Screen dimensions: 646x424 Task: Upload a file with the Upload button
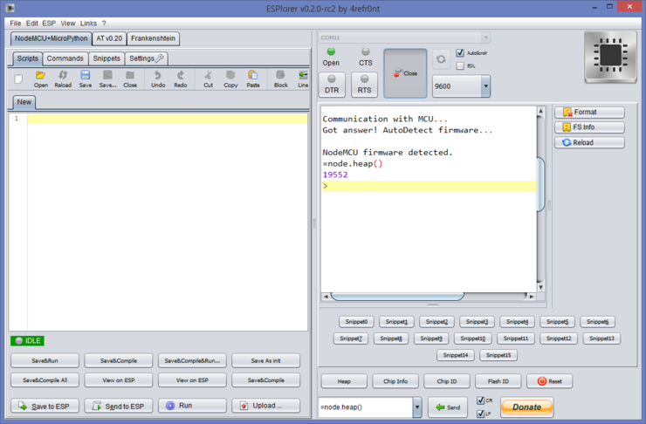click(265, 406)
